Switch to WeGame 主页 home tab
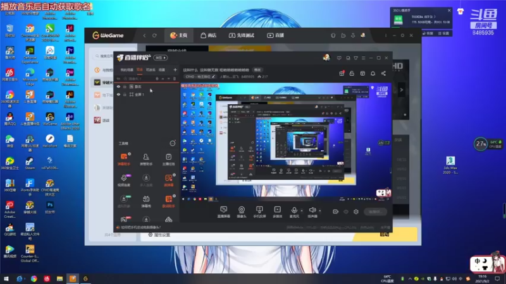This screenshot has height=284, width=506. (179, 35)
